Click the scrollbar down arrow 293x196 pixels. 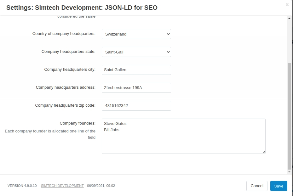[x=289, y=172]
